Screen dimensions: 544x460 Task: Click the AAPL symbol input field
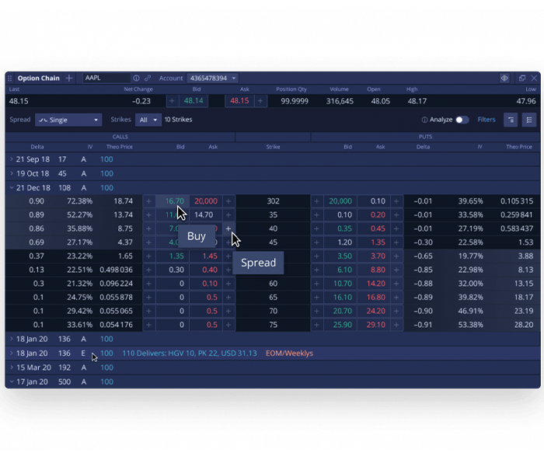106,78
